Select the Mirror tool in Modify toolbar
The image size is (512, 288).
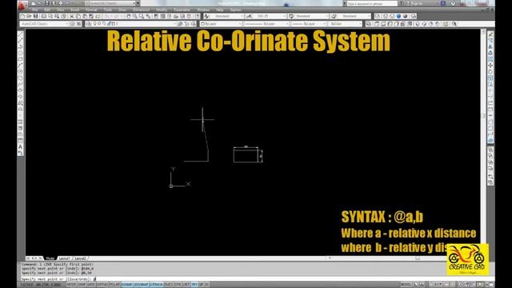(490, 46)
